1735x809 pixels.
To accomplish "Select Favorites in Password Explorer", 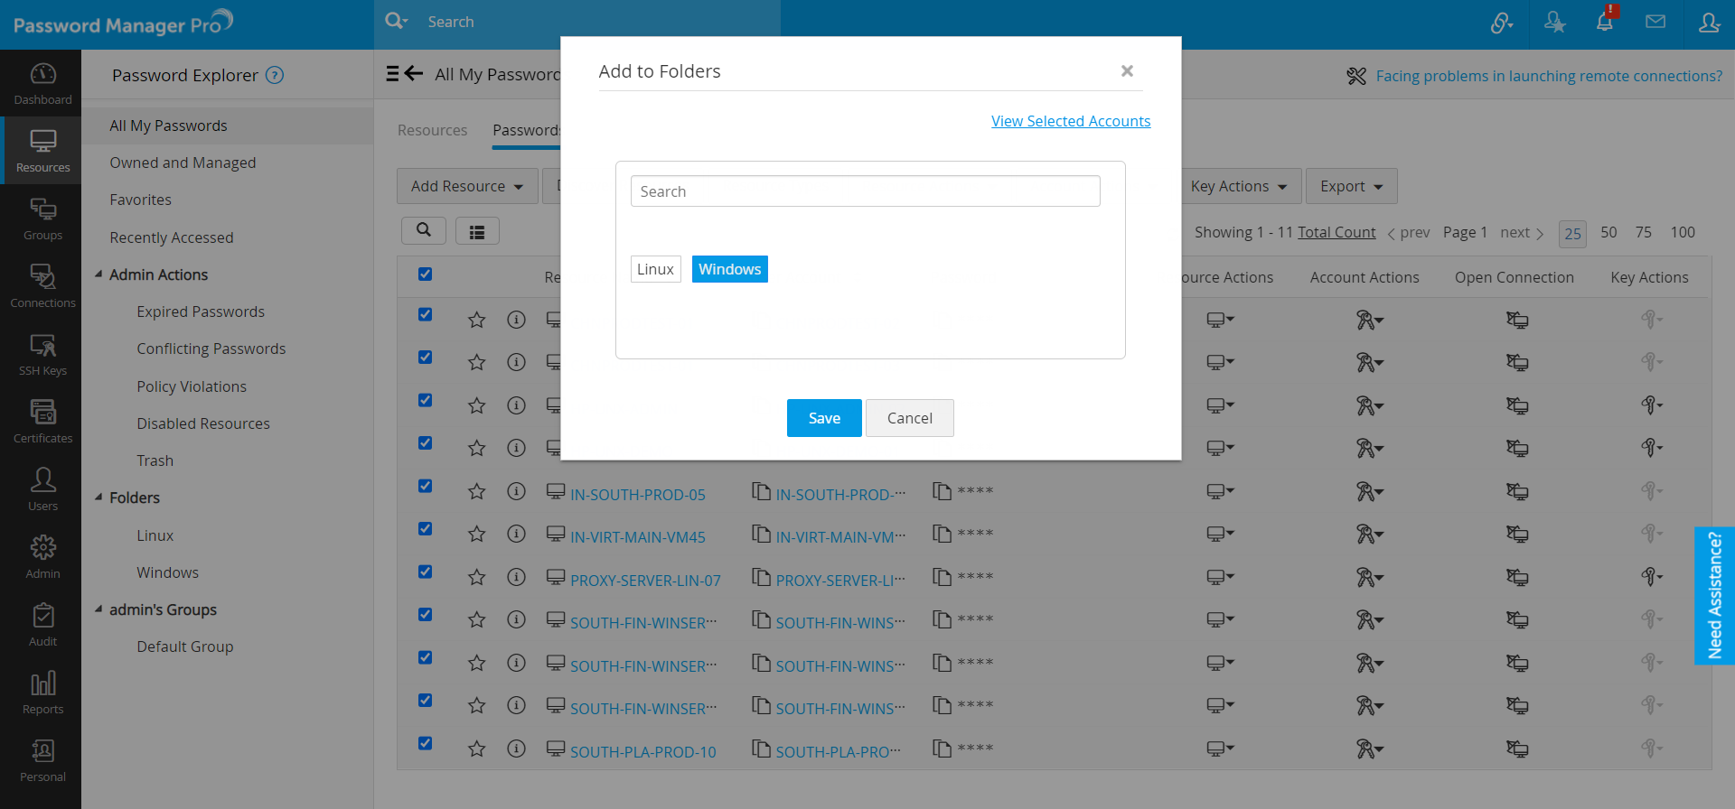I will coord(140,200).
